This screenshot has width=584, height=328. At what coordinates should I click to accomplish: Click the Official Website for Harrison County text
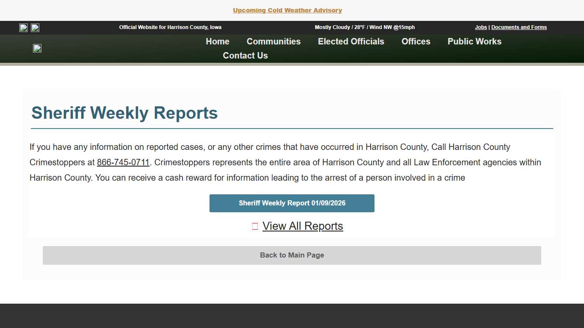170,27
